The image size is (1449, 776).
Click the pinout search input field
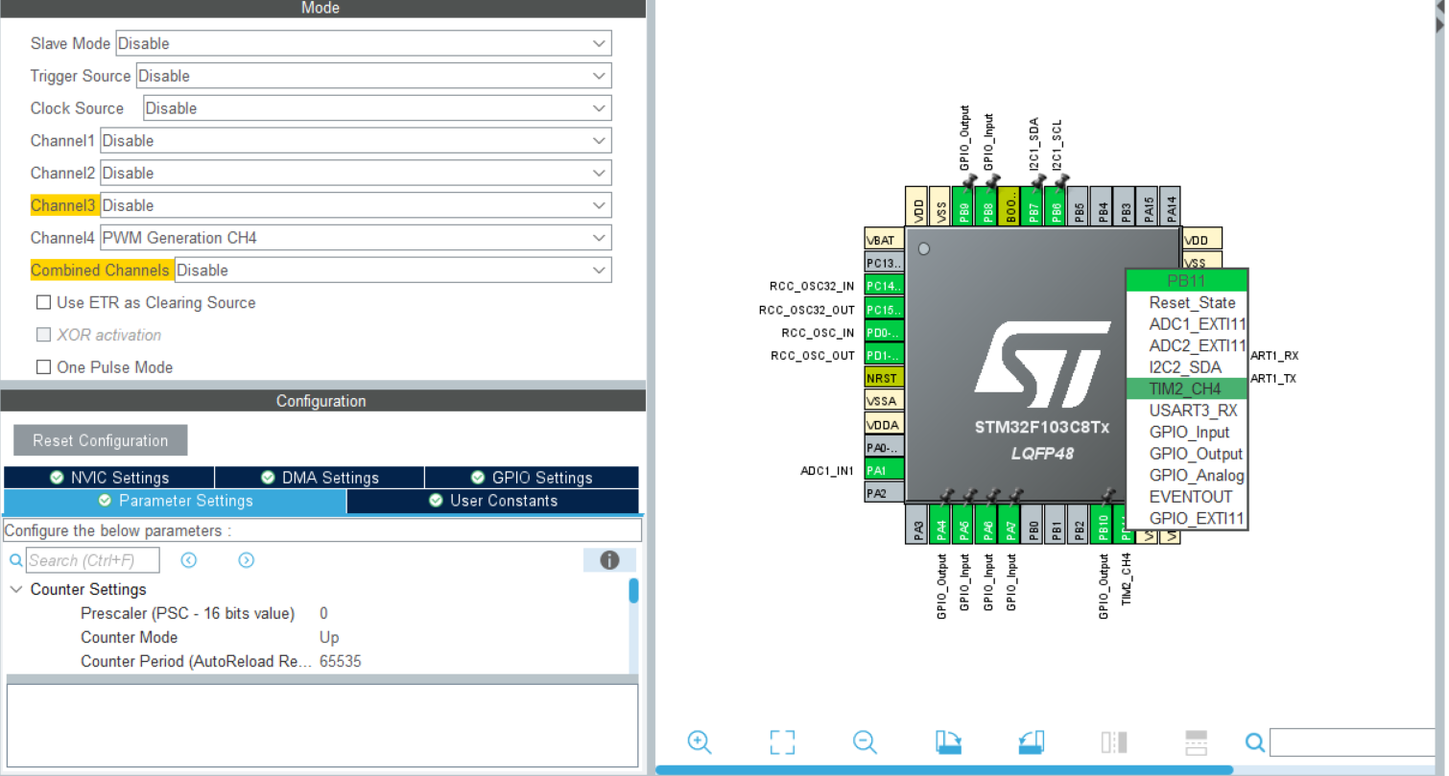click(1353, 741)
